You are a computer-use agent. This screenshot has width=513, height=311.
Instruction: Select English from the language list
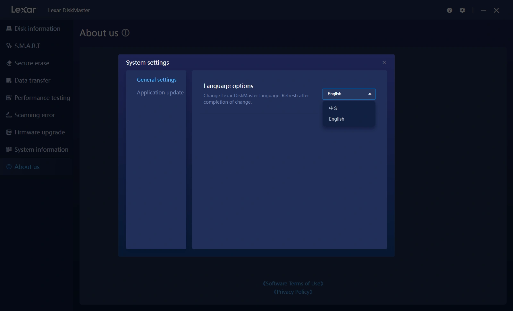pos(349,119)
